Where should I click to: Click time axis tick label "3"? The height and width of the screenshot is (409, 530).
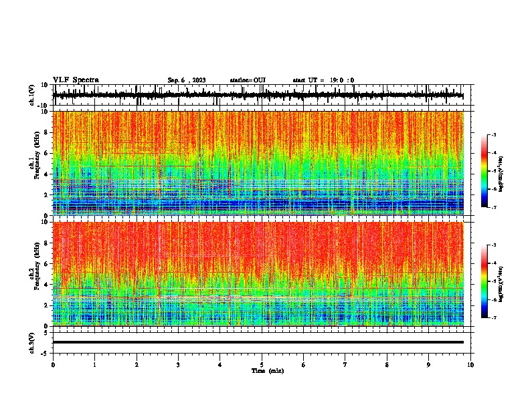(178, 365)
